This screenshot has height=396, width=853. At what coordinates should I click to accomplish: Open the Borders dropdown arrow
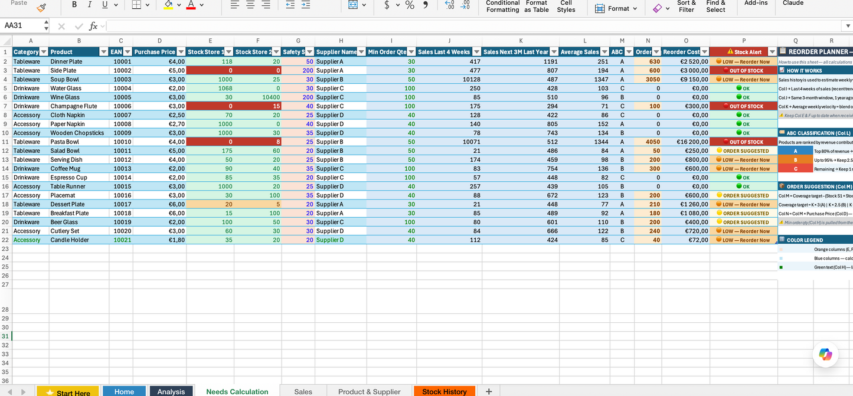pos(148,5)
